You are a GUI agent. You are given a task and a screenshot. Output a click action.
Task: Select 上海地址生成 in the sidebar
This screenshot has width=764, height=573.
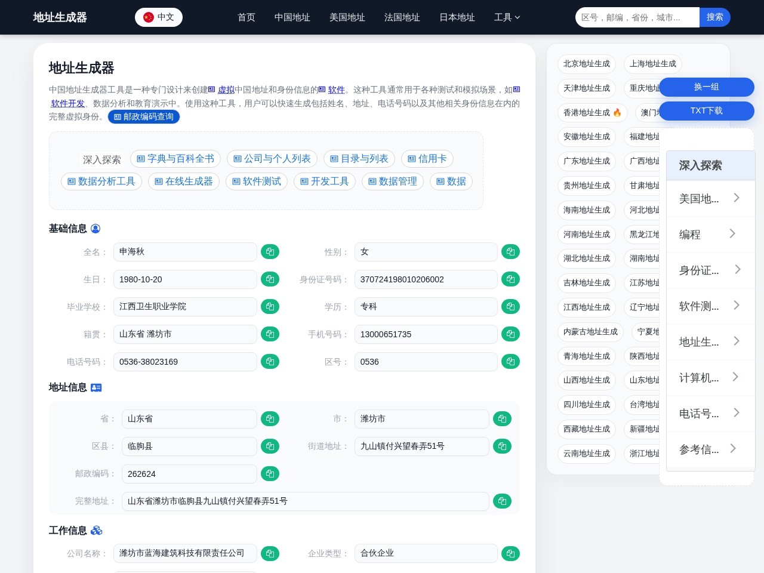tap(653, 64)
